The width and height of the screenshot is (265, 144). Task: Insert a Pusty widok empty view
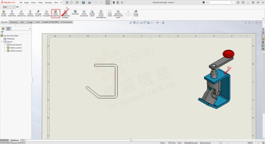[x=110, y=13]
